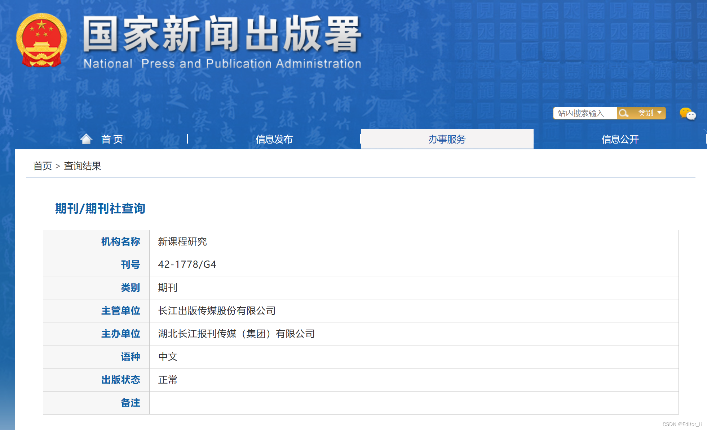The width and height of the screenshot is (707, 430).
Task: Click the national emblem logo
Action: tap(42, 40)
